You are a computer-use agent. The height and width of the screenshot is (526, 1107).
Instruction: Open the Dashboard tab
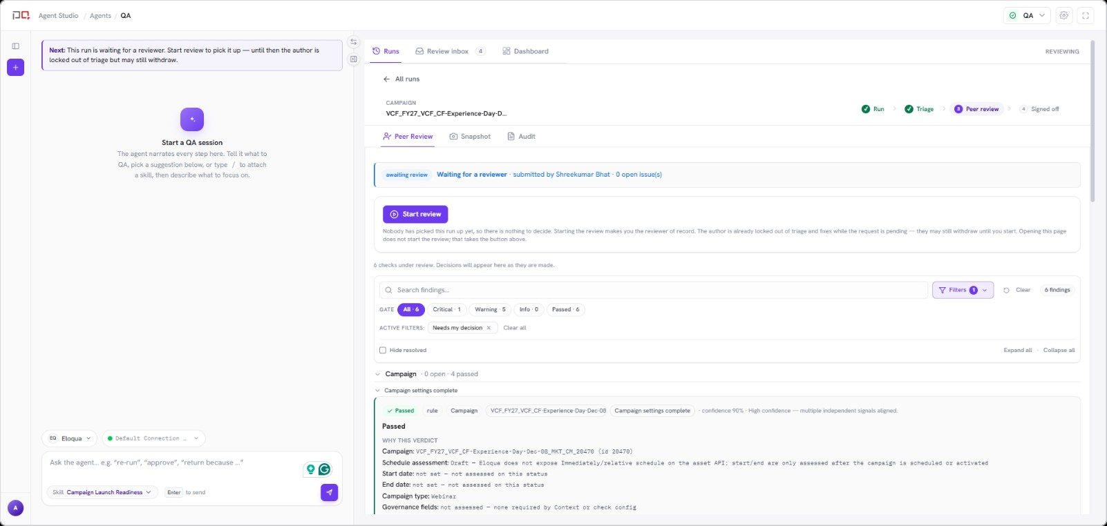coord(525,51)
